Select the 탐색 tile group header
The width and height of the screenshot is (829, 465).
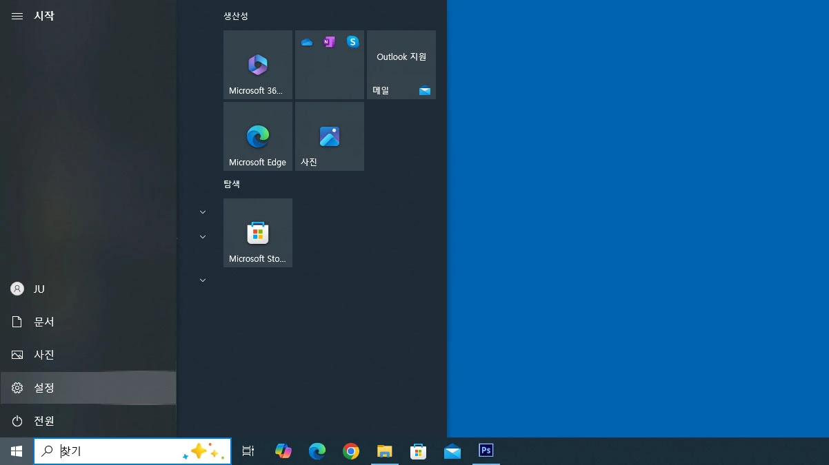click(232, 184)
